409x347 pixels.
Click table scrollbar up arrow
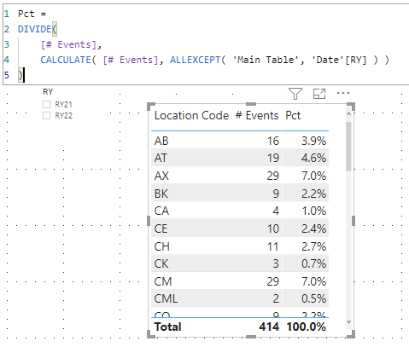(348, 114)
